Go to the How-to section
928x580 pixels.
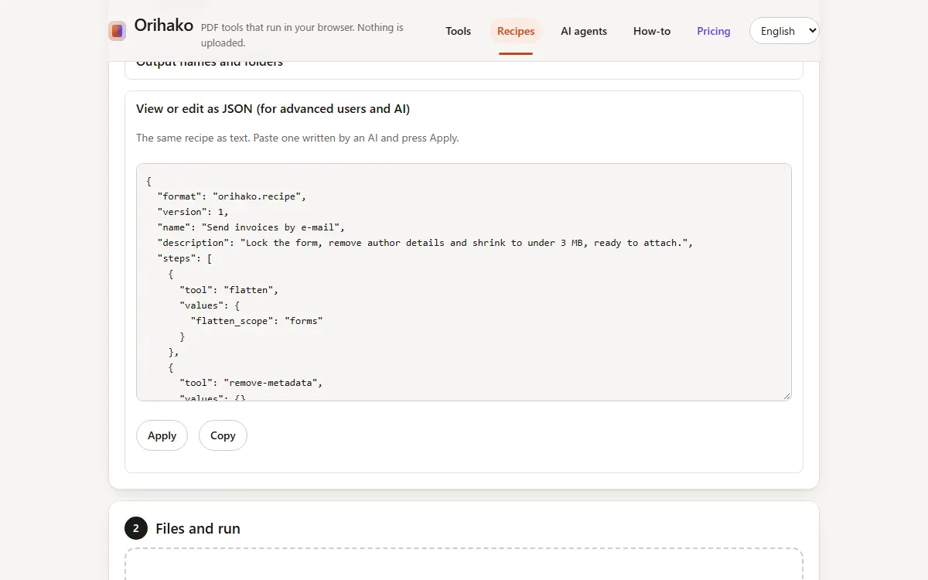[x=652, y=31]
